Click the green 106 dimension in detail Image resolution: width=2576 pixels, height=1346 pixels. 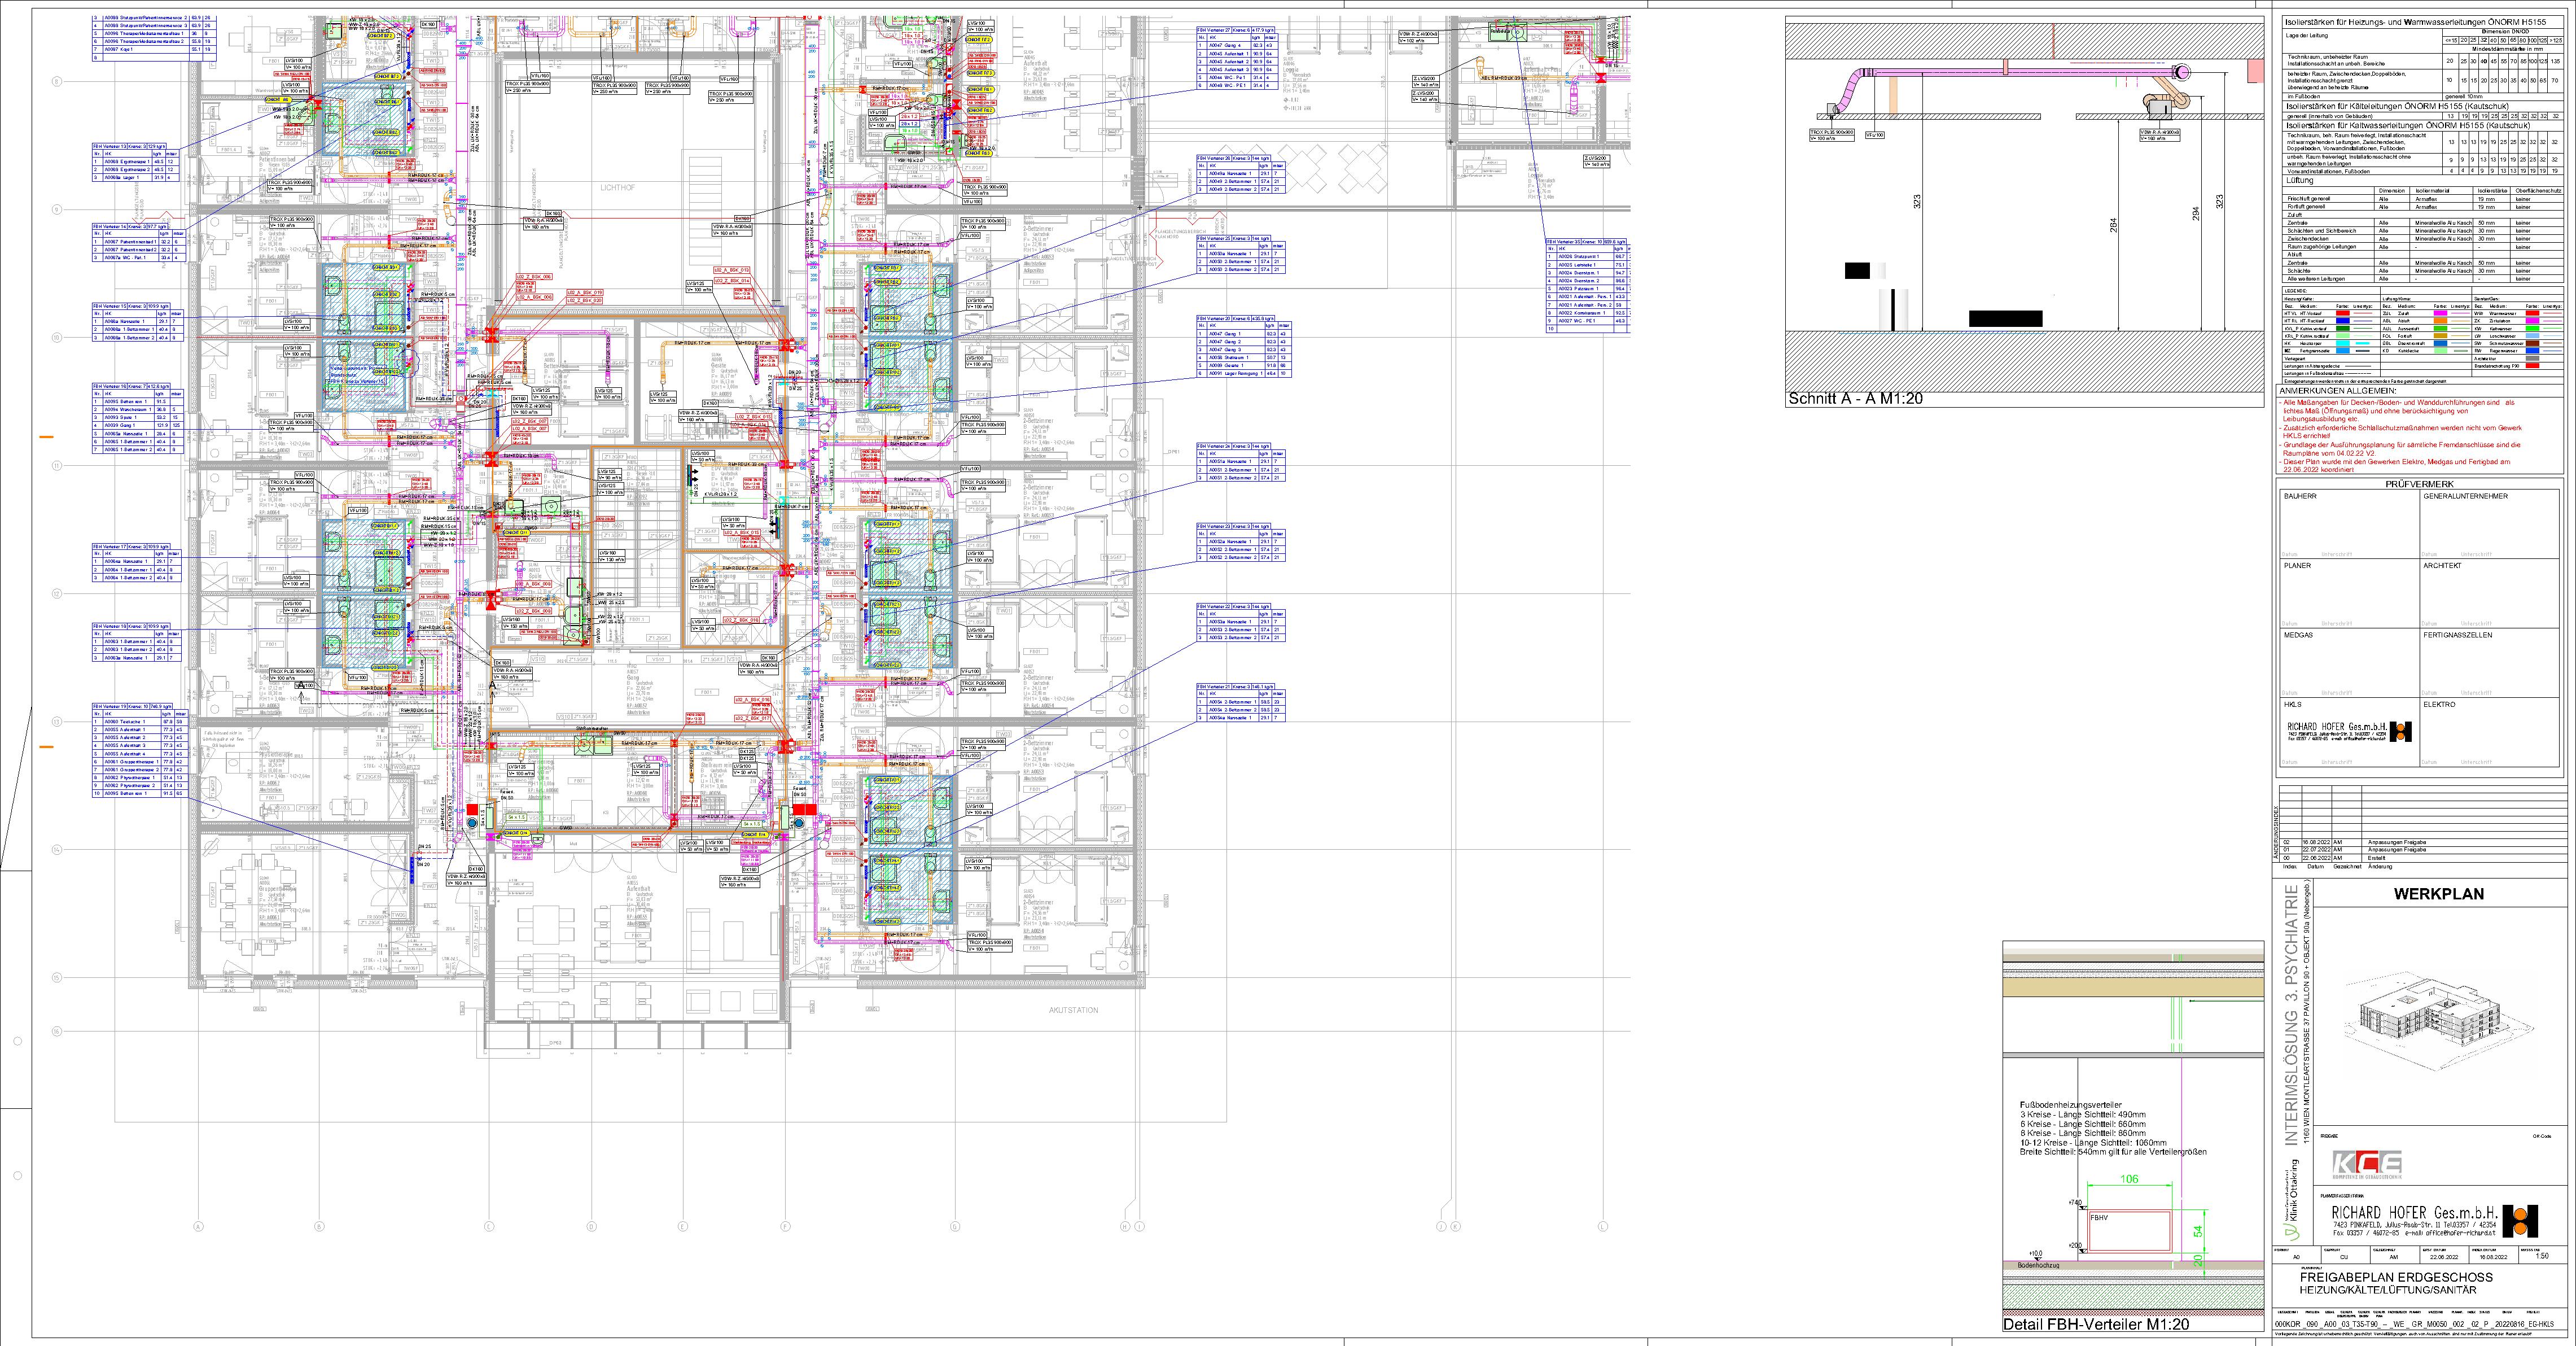coord(2129,1179)
